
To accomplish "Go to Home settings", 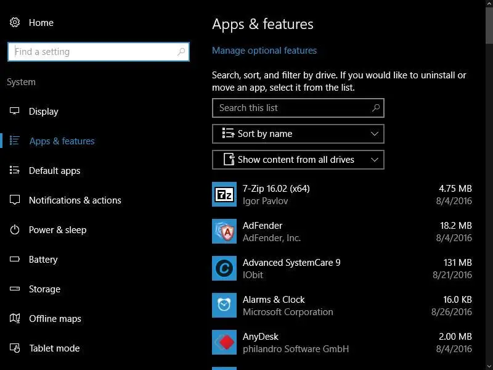I will coord(41,23).
